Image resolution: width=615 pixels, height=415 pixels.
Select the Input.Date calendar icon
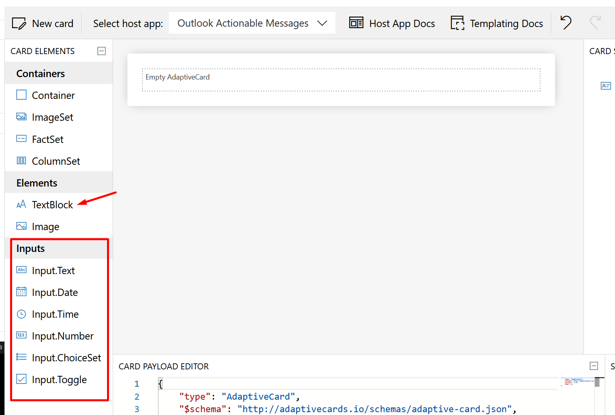click(x=21, y=292)
